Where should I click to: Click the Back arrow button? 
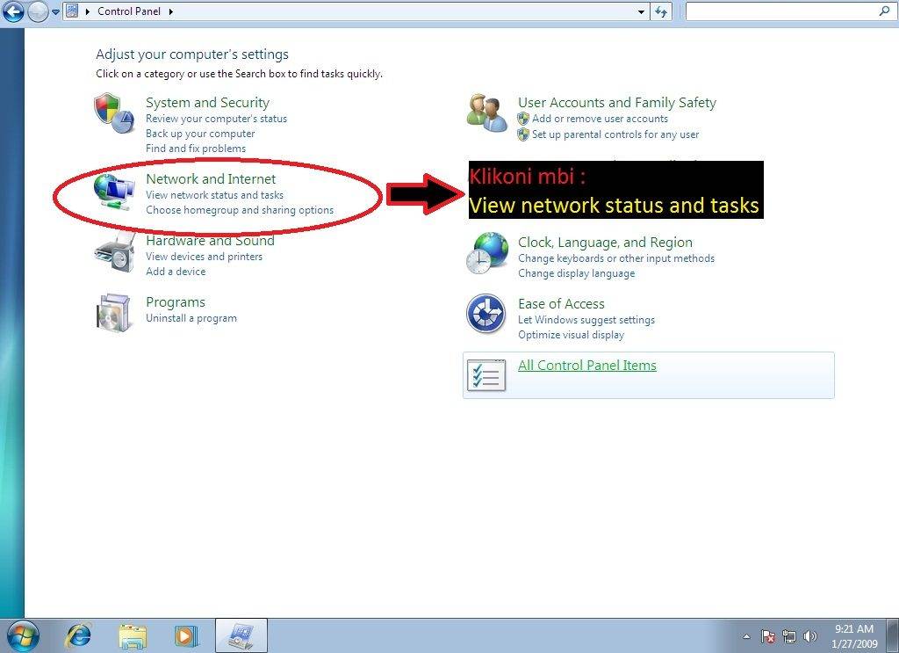click(13, 11)
